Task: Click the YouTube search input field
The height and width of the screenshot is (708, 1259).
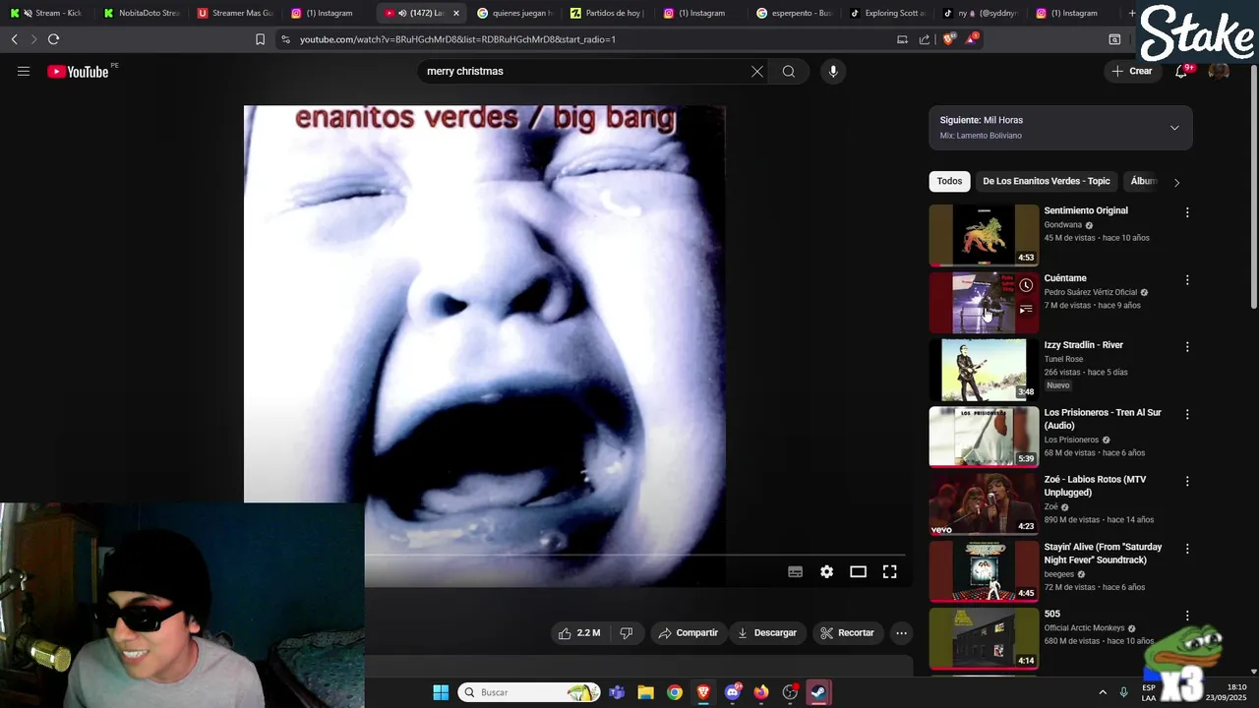Action: 585,71
